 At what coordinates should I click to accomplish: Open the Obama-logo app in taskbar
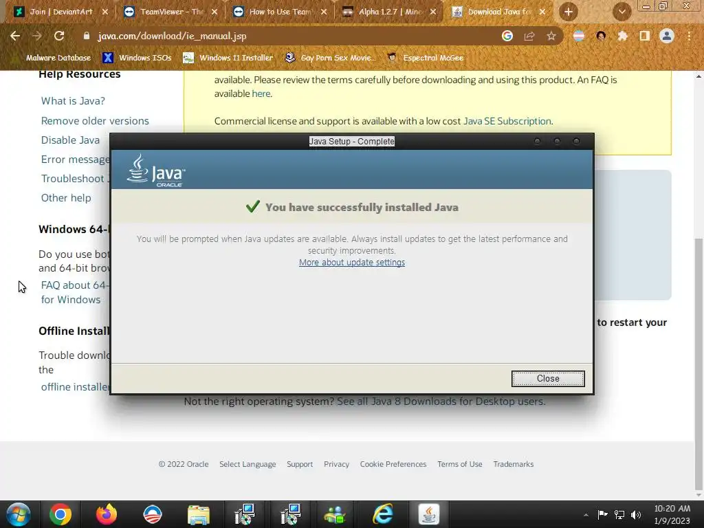coord(153,514)
